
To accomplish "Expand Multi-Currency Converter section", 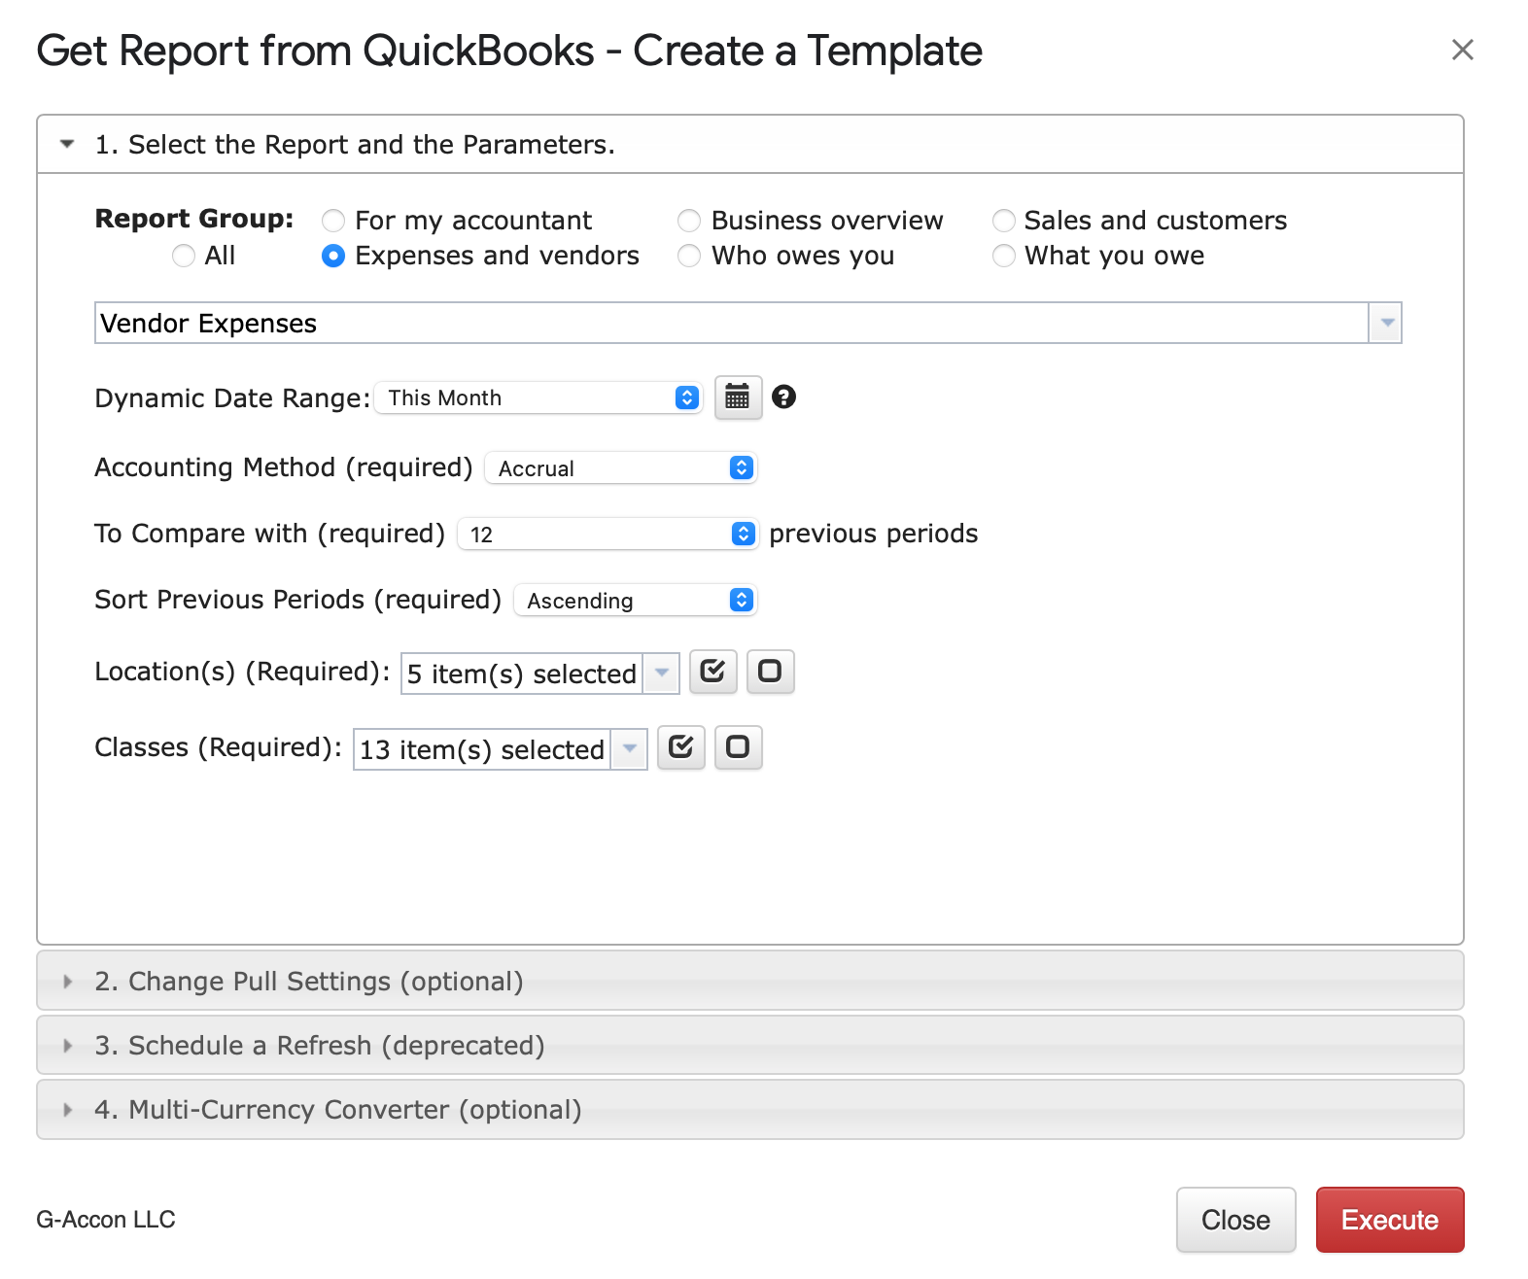I will (337, 1110).
